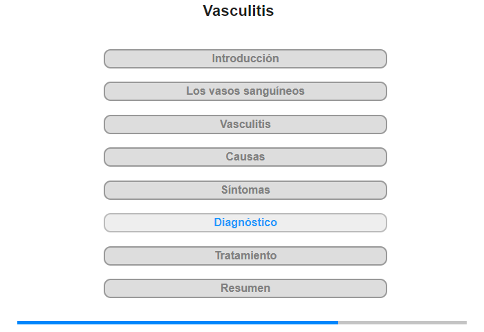Choose the Introducción menu entry
Image resolution: width=484 pixels, height=332 pixels.
click(245, 59)
